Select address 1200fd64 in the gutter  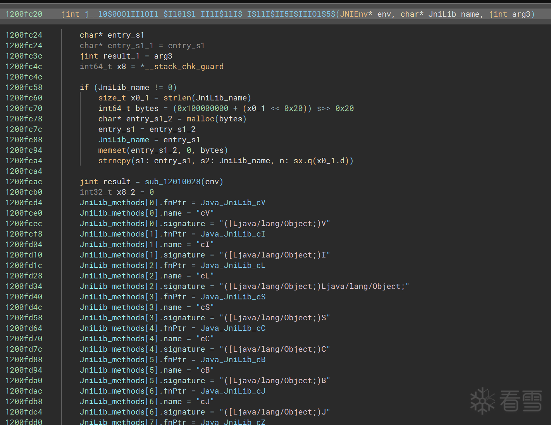[x=24, y=328]
